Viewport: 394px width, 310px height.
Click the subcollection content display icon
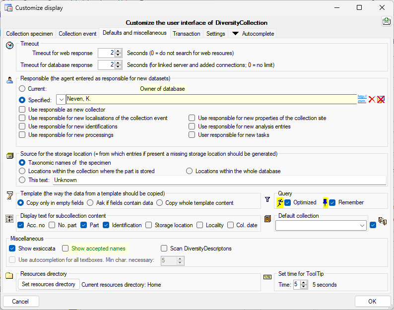(x=9, y=219)
